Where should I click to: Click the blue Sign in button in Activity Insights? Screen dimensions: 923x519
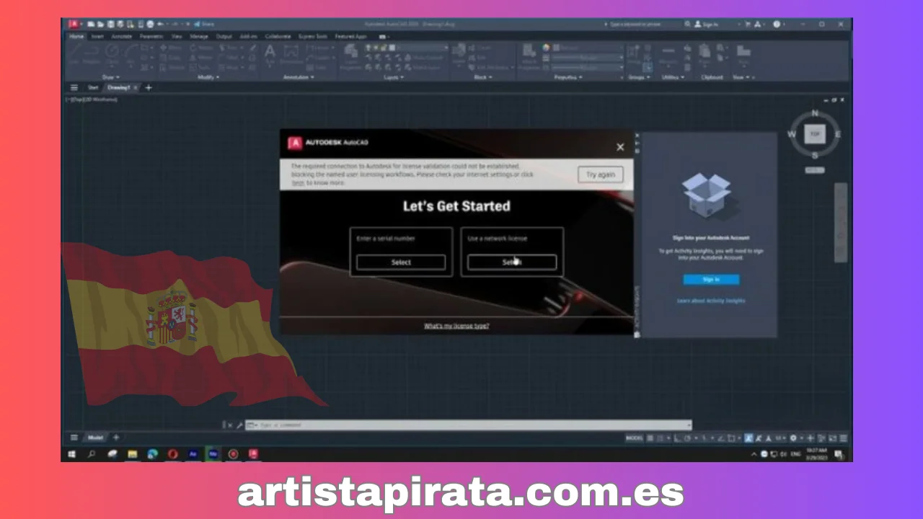[x=711, y=280]
